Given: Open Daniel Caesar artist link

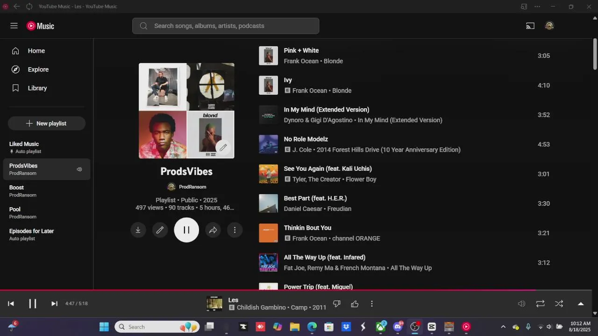Looking at the screenshot, I should pos(303,209).
